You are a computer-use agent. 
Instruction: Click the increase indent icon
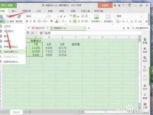pos(86,16)
